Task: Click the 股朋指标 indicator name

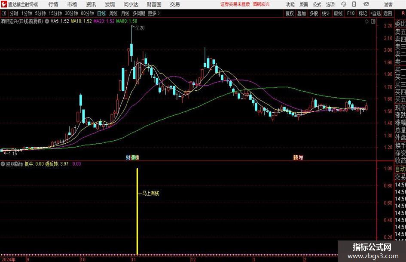Action: [15, 163]
